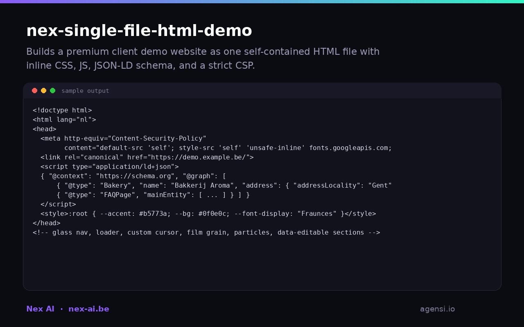
Task: Click the opening '<head>' tag line
Action: point(45,129)
